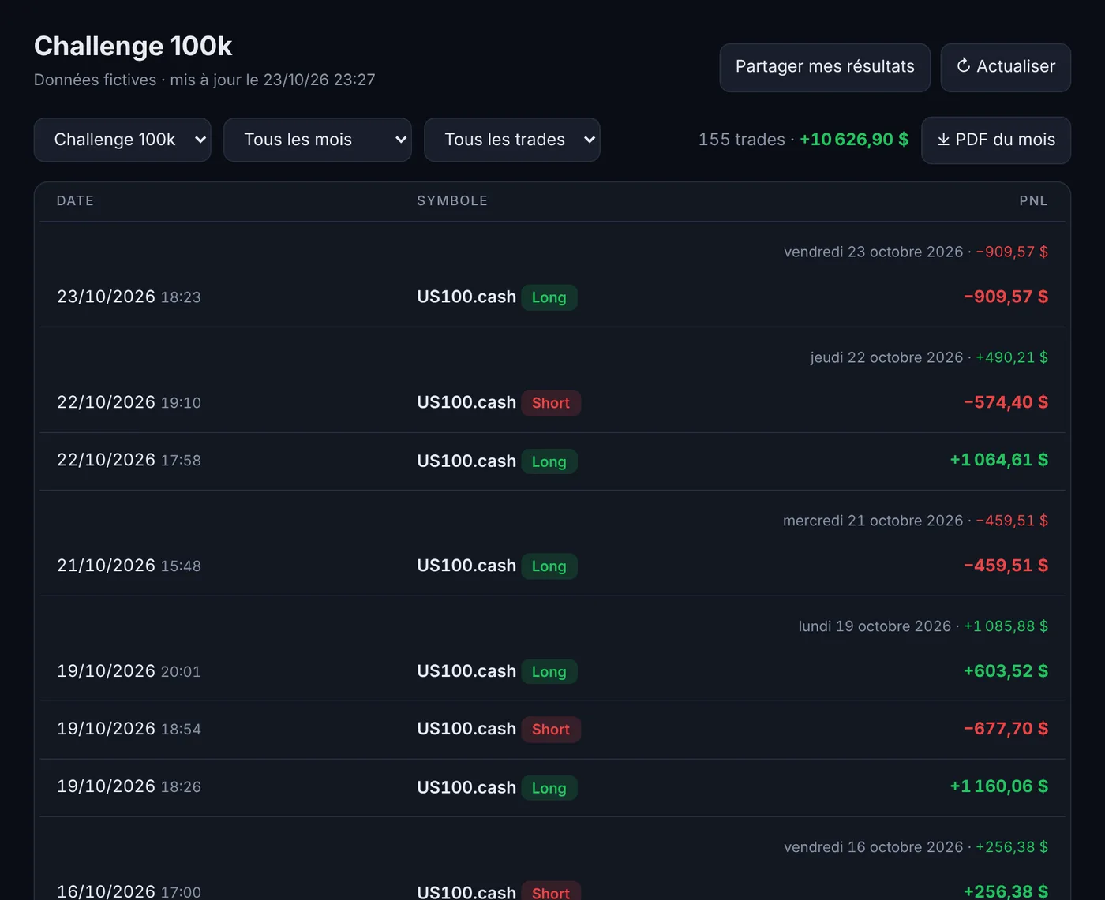Click the Short badge on the 18:54 trade
The height and width of the screenshot is (900, 1105).
[x=551, y=730]
